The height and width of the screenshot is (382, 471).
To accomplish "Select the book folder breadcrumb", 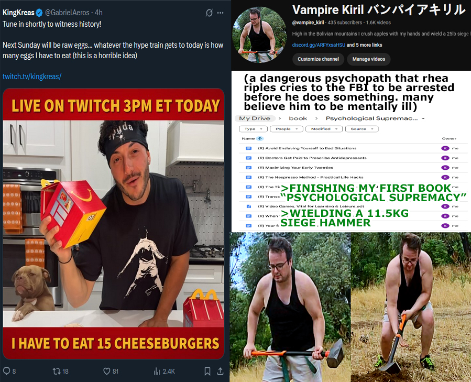I will pyautogui.click(x=298, y=118).
